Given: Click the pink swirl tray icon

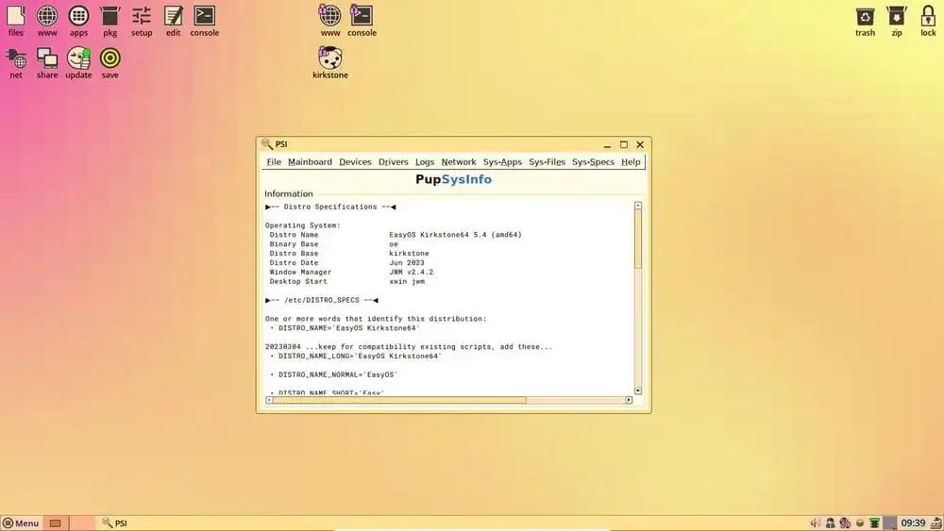Looking at the screenshot, I should click(x=845, y=523).
